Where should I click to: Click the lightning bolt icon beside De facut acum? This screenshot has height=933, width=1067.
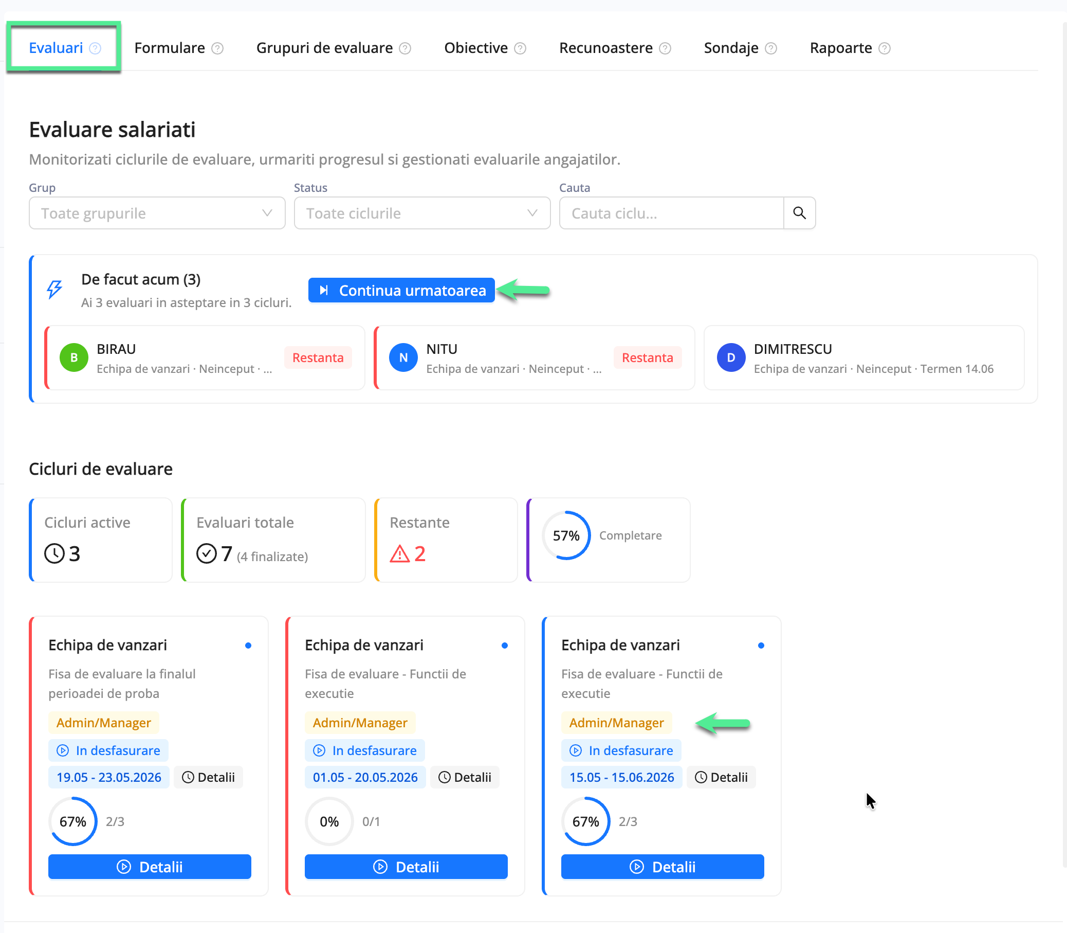[x=54, y=290]
